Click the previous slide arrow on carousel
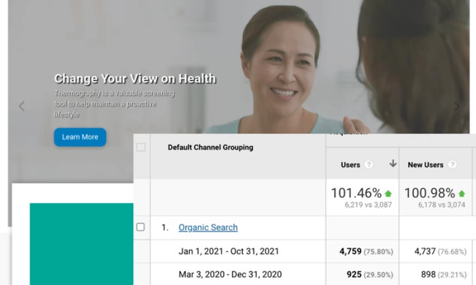476x285 pixels. coord(22,106)
